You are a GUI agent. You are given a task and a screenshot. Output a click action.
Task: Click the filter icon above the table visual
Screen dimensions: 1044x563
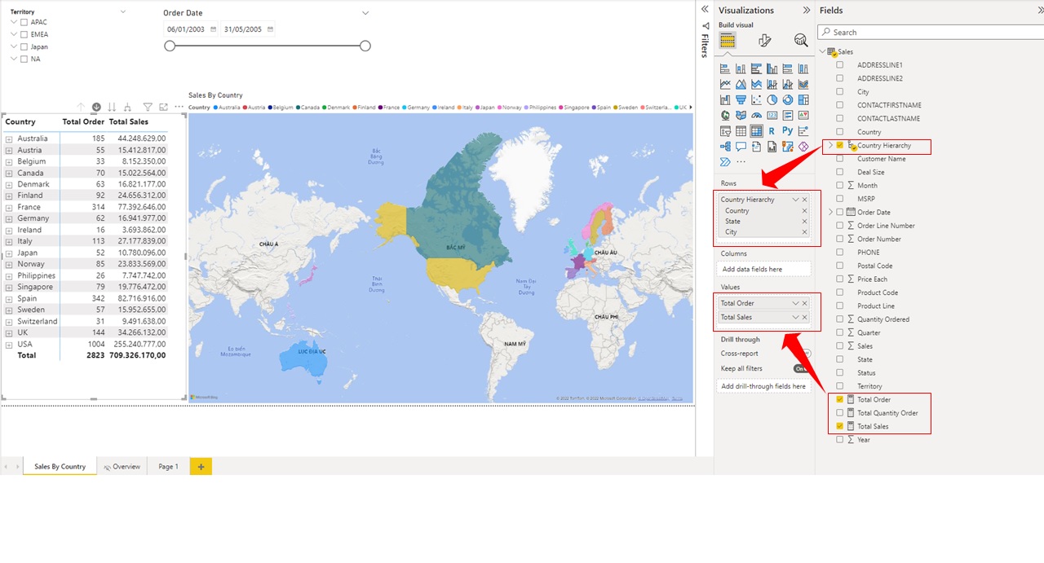point(148,107)
